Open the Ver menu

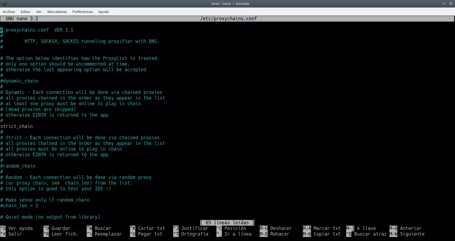coord(39,12)
